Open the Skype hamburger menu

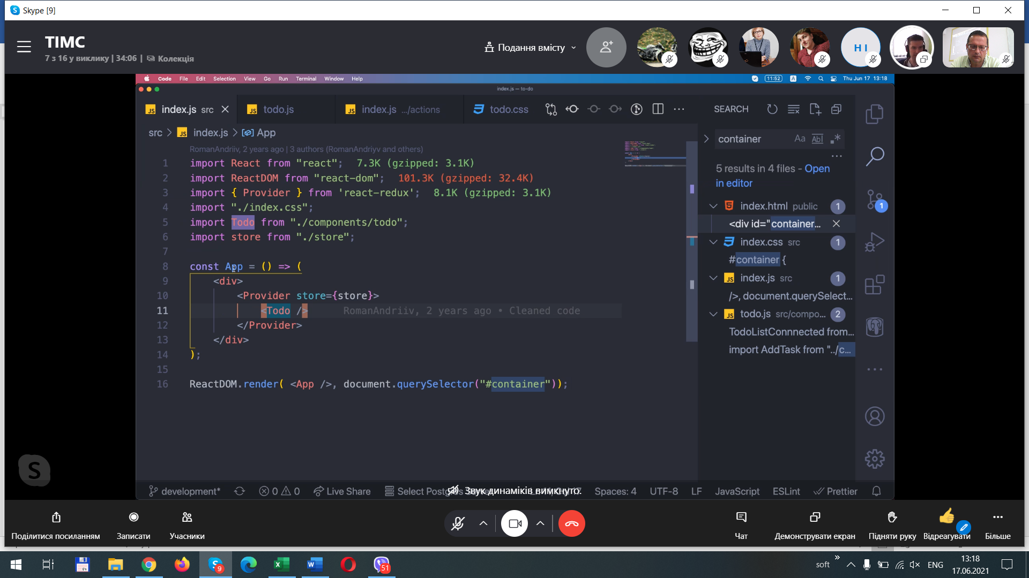pos(24,47)
